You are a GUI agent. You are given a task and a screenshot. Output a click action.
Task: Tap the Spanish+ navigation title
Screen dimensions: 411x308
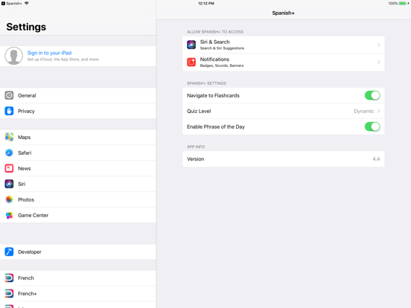coord(283,13)
